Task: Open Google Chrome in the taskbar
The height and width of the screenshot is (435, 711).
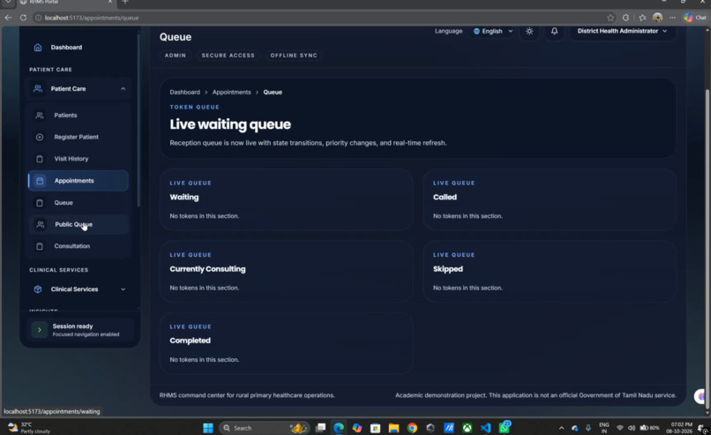Action: [x=412, y=428]
